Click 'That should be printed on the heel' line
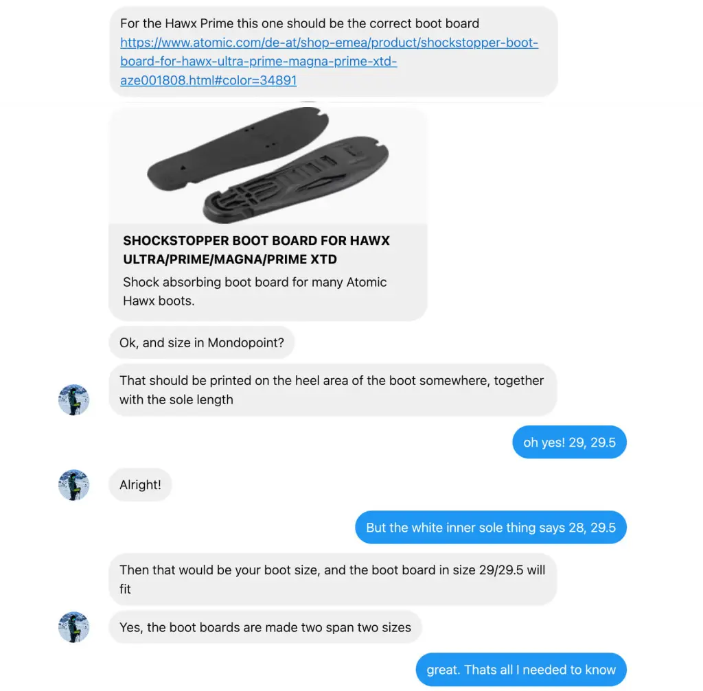Image resolution: width=703 pixels, height=691 pixels. (331, 380)
